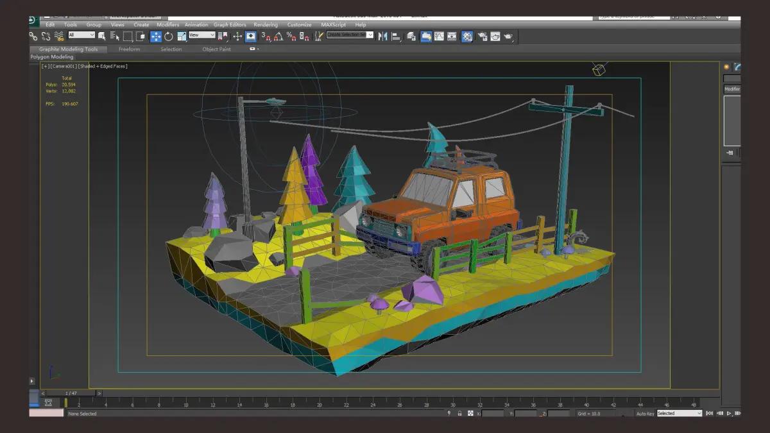Click the Render Production teapot icon
The height and width of the screenshot is (433, 770).
[508, 37]
